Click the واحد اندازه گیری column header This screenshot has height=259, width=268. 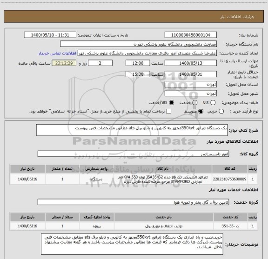tap(97, 217)
